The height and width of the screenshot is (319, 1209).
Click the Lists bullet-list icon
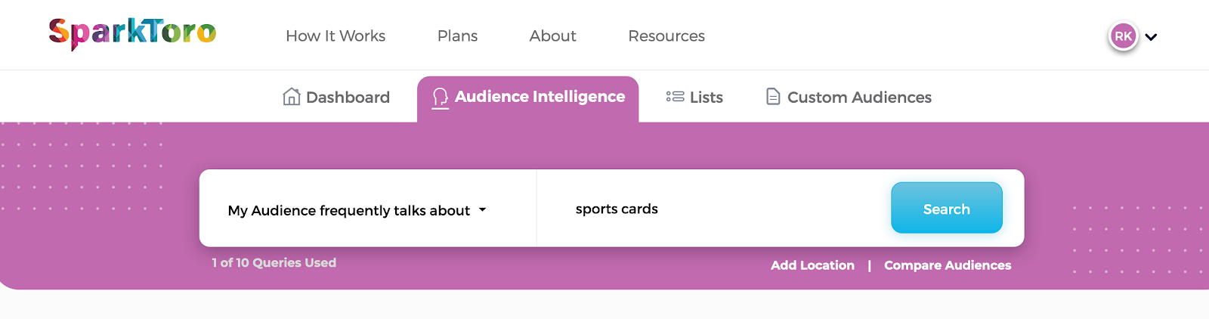[x=675, y=97]
